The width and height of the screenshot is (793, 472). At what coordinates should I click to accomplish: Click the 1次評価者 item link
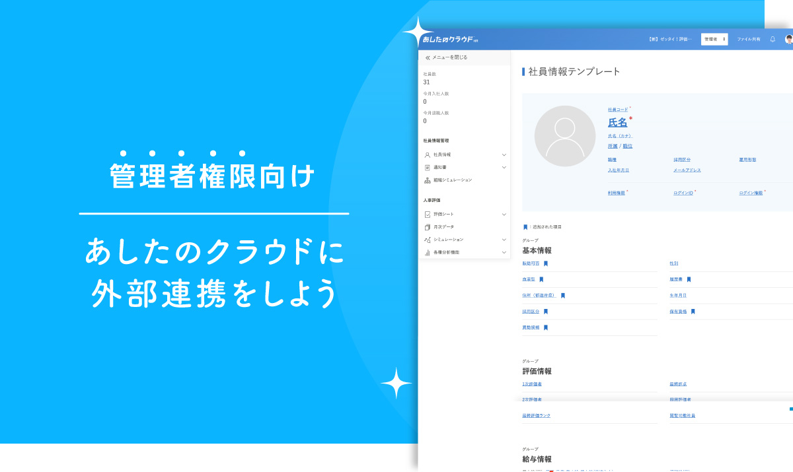coord(532,384)
